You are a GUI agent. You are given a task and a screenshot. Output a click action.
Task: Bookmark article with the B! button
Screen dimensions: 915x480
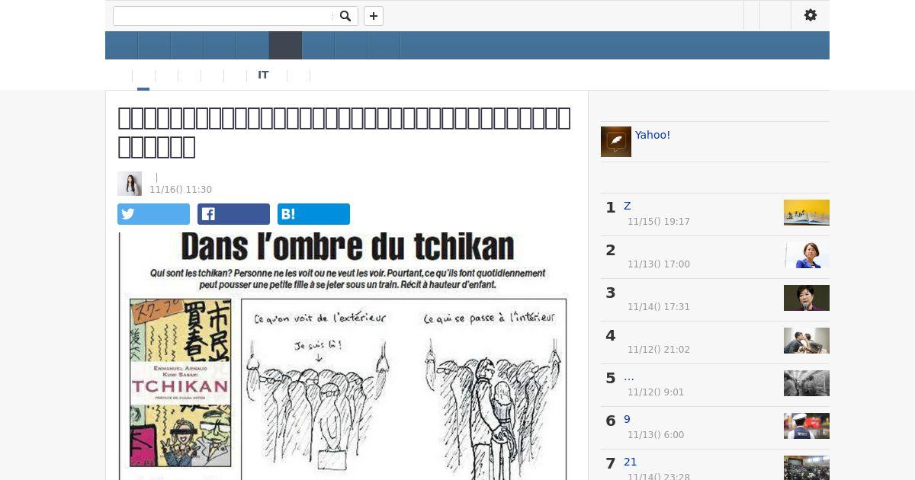[x=313, y=214]
